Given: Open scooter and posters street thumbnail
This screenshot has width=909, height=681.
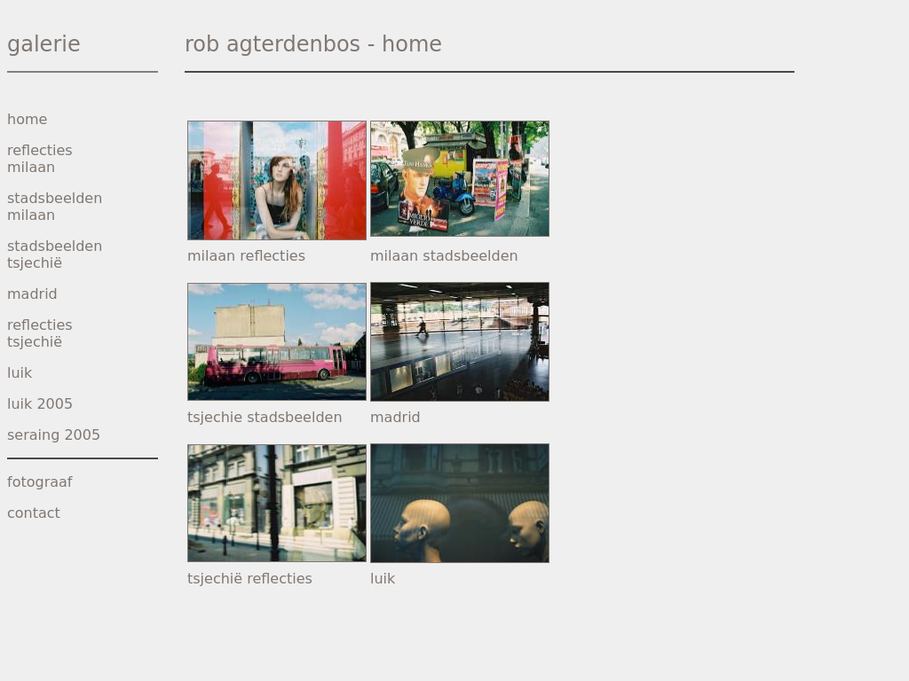Looking at the screenshot, I should pos(460,178).
